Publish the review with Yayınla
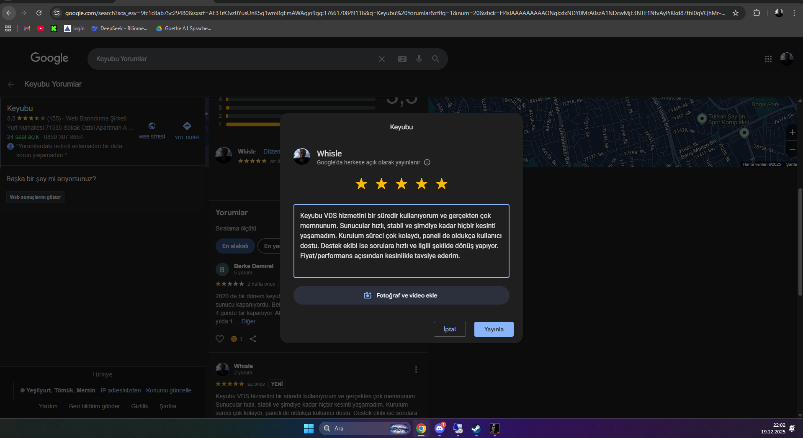This screenshot has height=438, width=803. [494, 329]
